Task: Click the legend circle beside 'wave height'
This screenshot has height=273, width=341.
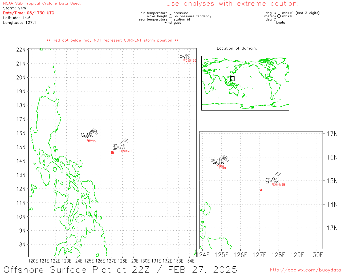Action: [x=170, y=16]
